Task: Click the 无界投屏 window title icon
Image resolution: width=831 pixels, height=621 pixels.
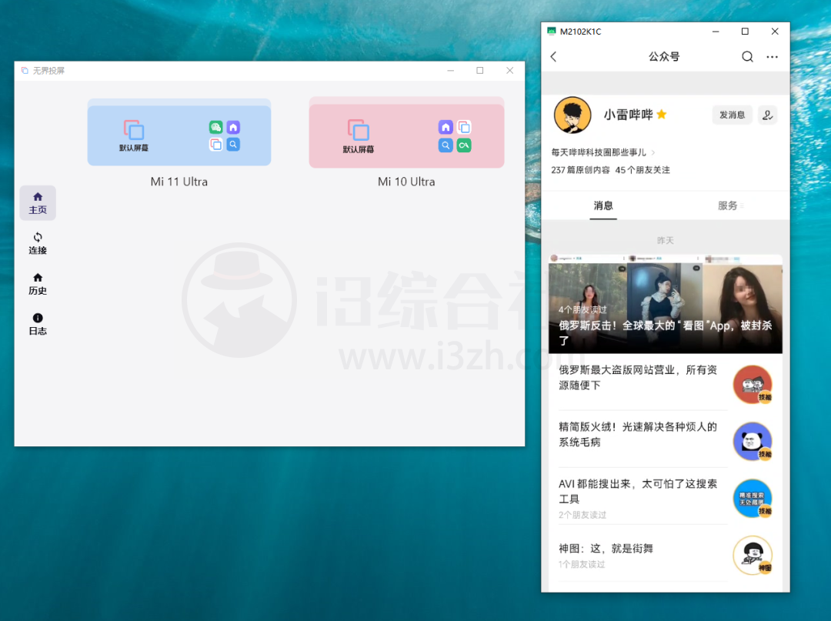Action: pos(25,71)
